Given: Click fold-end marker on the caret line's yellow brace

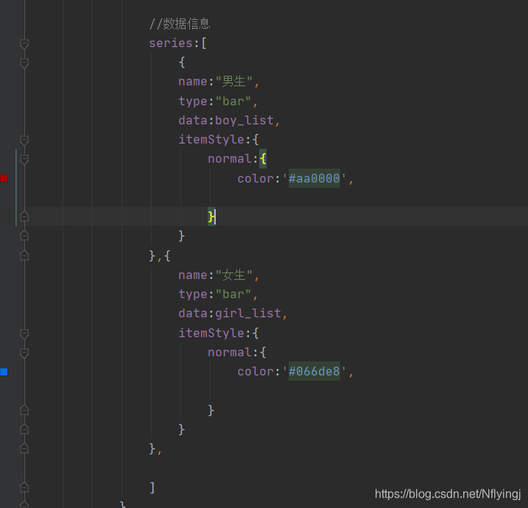Looking at the screenshot, I should coord(24,216).
